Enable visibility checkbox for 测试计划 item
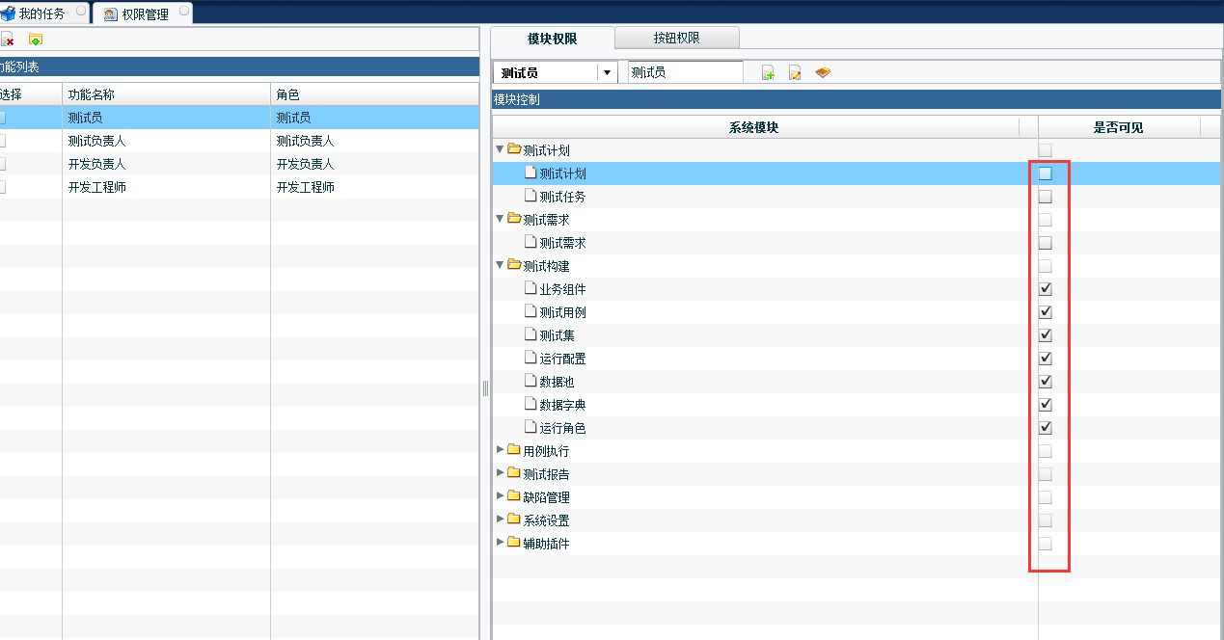 click(1046, 173)
